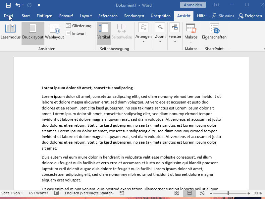Click the Makros icon

(x=191, y=28)
